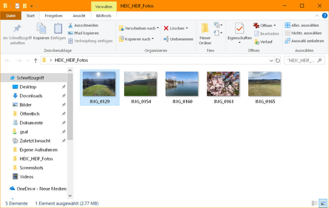Click the Einfügen clipboard icon
The width and height of the screenshot is (329, 208).
pos(58,29)
